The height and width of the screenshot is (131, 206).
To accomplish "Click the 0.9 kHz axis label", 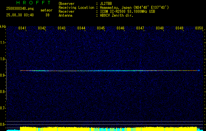I will click(3, 75).
